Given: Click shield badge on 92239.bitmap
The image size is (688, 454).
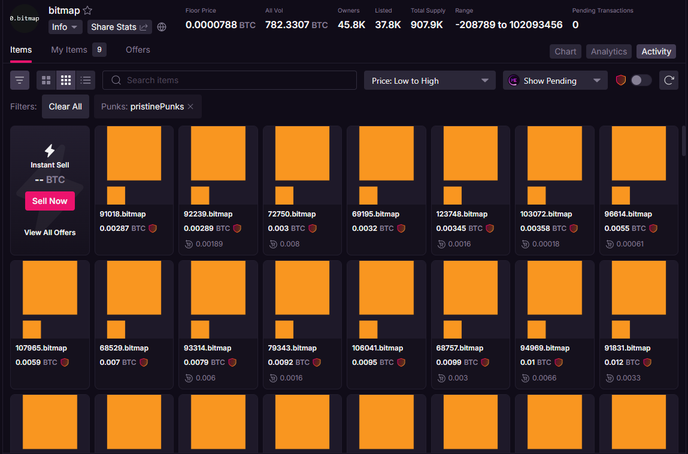Looking at the screenshot, I should 237,228.
